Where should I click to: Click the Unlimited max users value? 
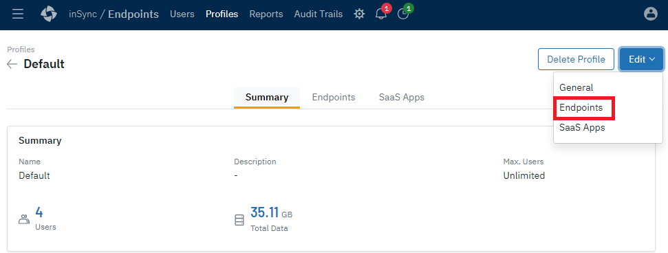[x=524, y=175]
